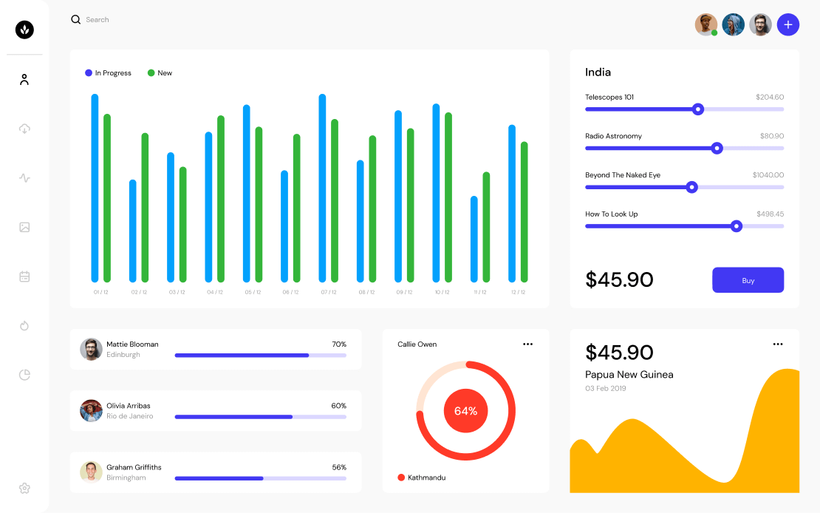Click Mattie Blooman's 70% progress bar

tap(261, 356)
